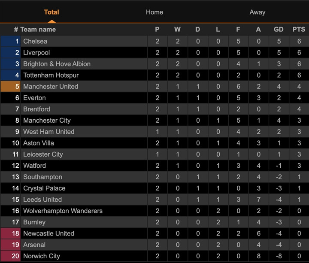Select Norwich City at the bottom

point(42,256)
